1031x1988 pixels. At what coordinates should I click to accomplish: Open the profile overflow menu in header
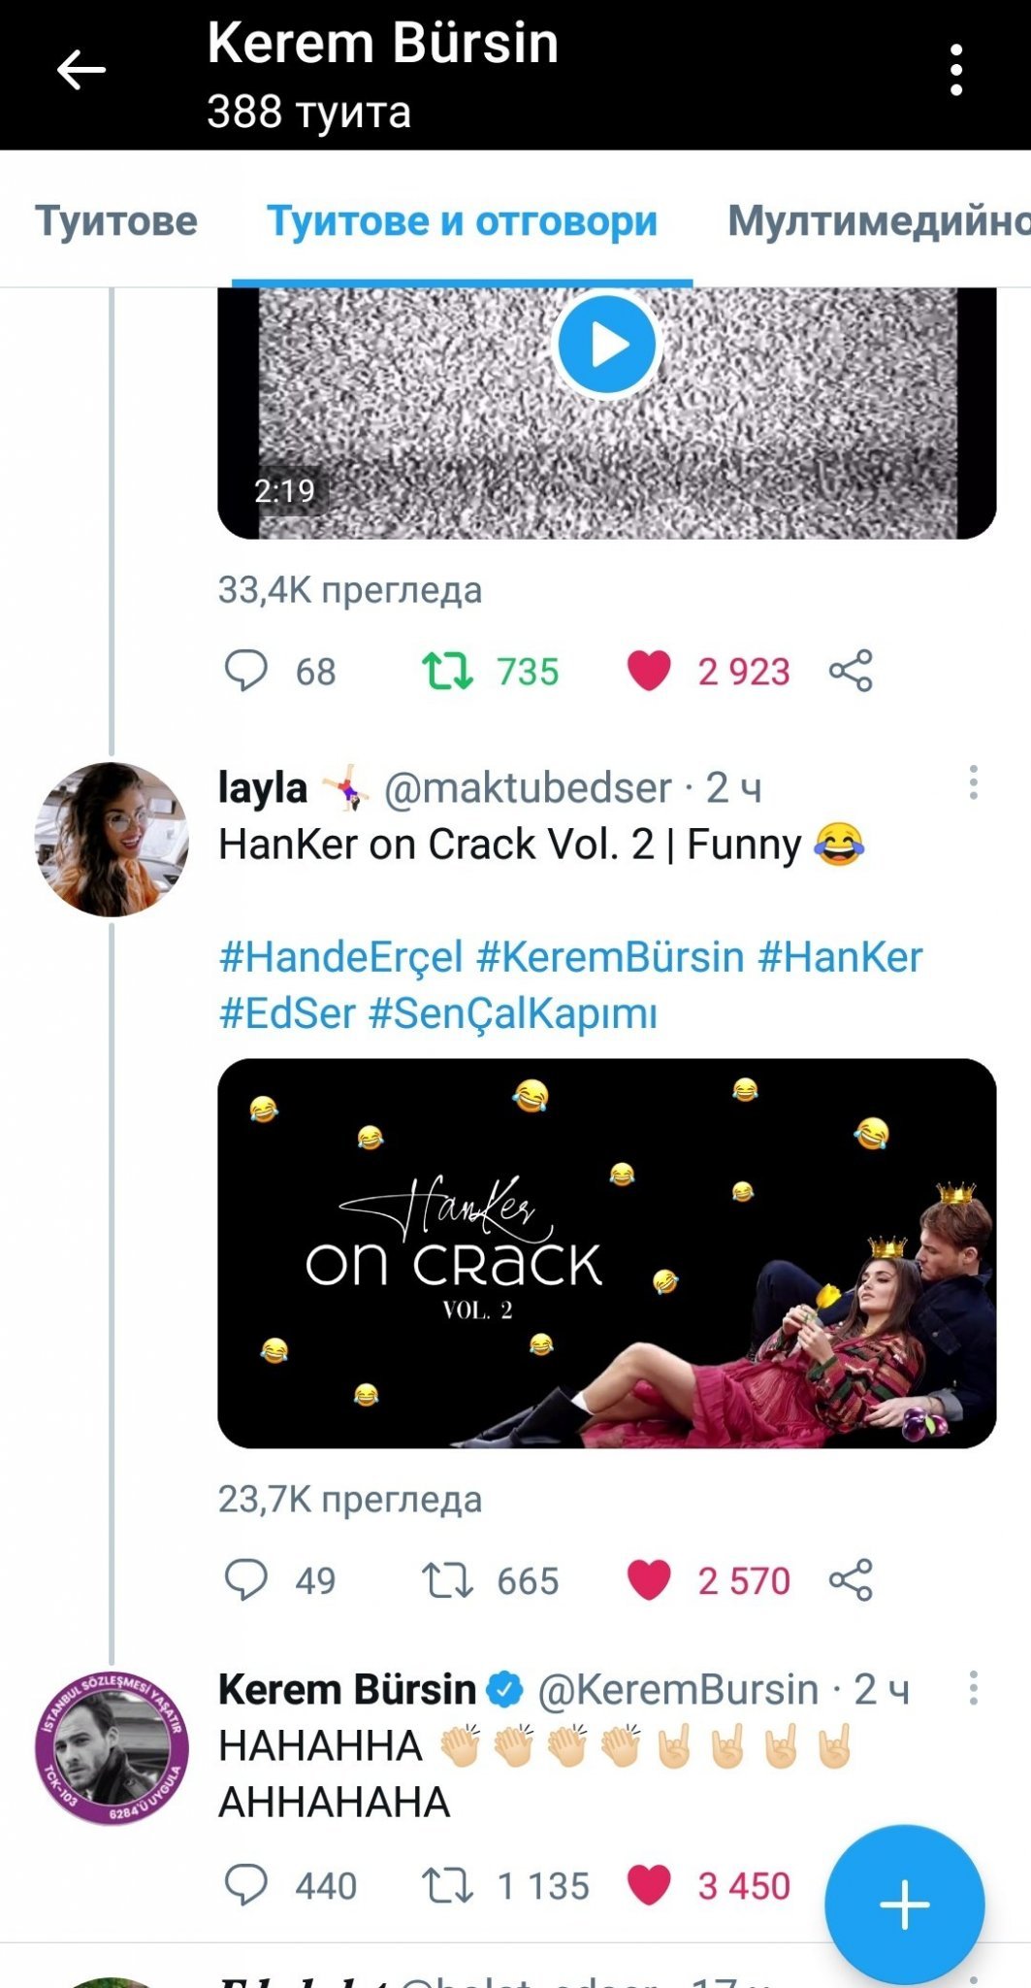956,71
